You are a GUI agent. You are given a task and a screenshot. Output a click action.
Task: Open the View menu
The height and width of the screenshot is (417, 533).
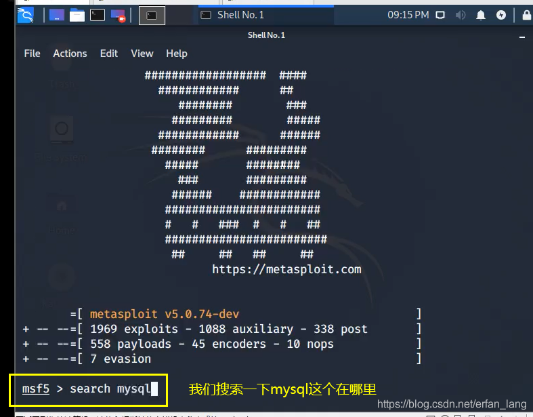[x=142, y=54]
